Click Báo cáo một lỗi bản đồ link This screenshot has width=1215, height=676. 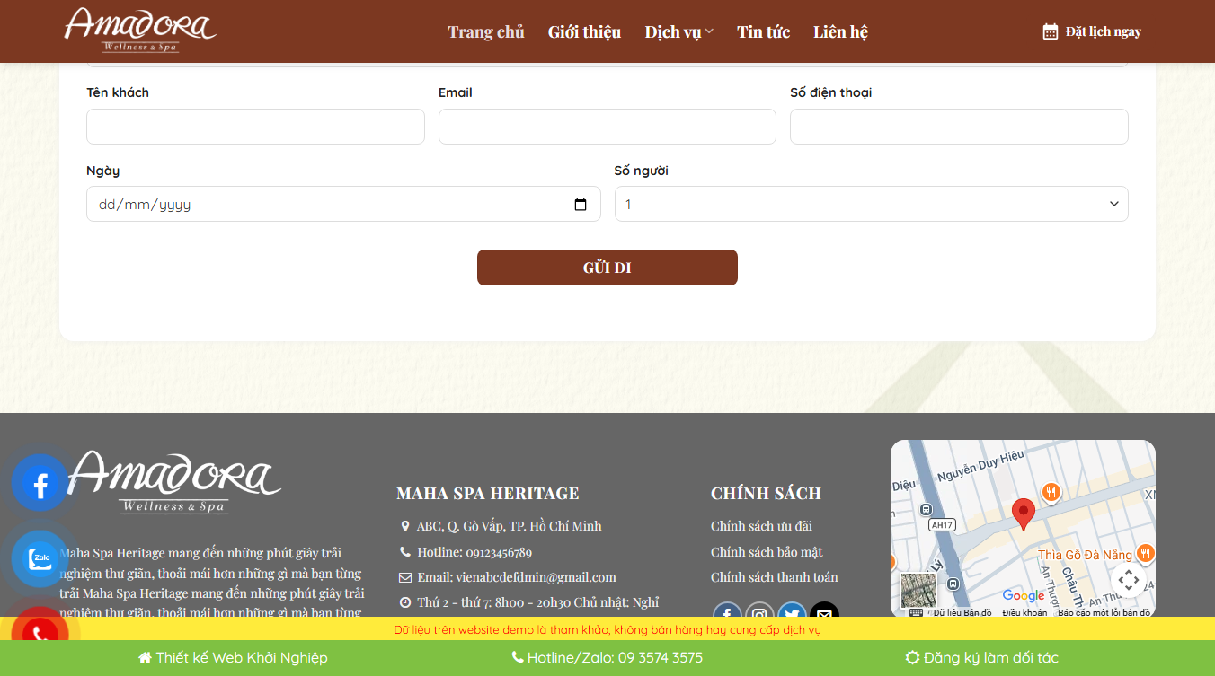pos(1104,612)
